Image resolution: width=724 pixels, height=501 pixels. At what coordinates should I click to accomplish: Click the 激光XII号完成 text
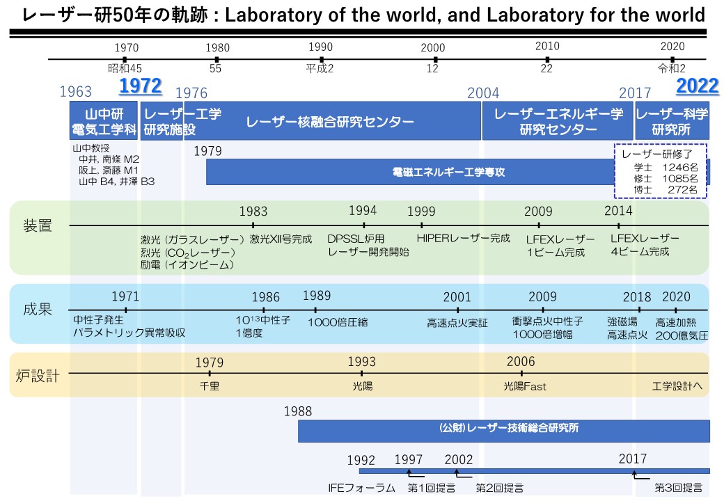pyautogui.click(x=281, y=239)
